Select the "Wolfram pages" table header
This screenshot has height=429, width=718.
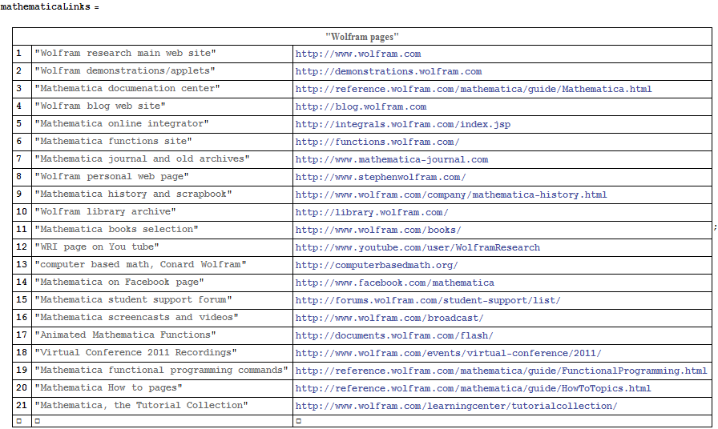362,37
